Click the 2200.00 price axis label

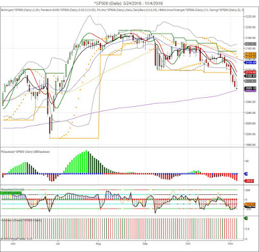coord(251,27)
